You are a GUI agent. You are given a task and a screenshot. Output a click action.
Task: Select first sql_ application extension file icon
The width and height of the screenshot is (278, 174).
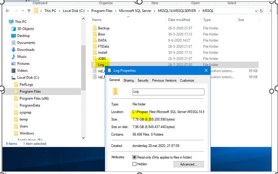95,71
